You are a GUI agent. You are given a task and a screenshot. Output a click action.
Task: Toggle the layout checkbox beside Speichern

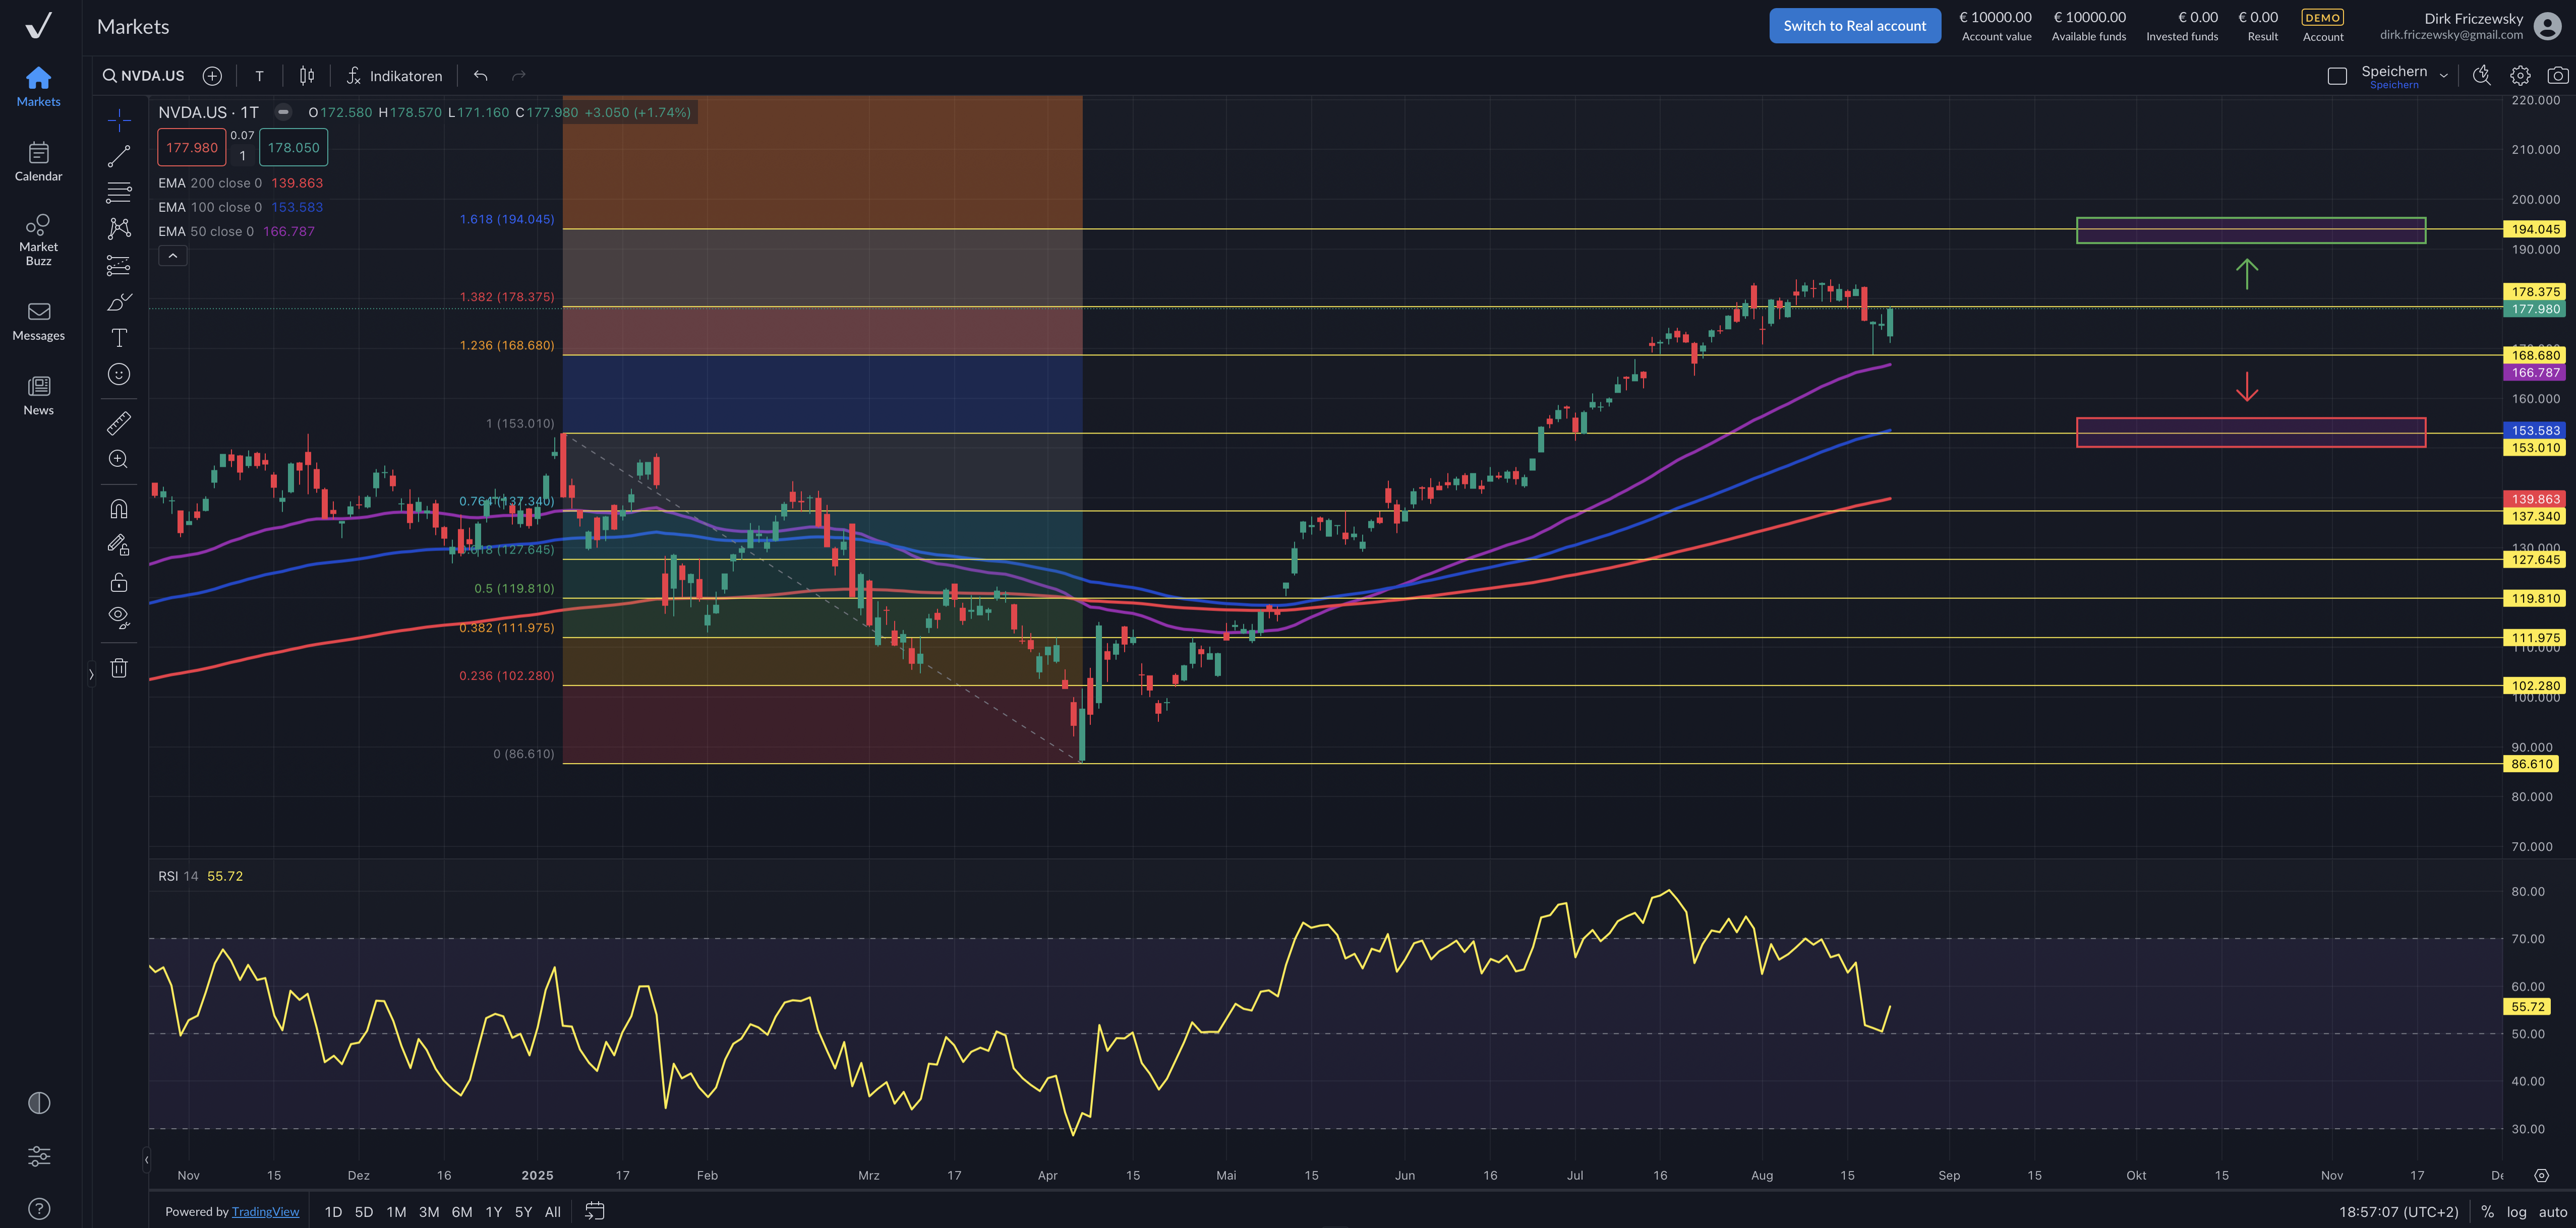[x=2337, y=76]
